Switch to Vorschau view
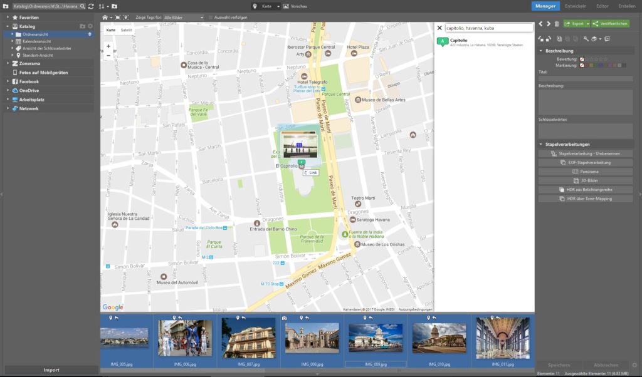 tap(295, 6)
